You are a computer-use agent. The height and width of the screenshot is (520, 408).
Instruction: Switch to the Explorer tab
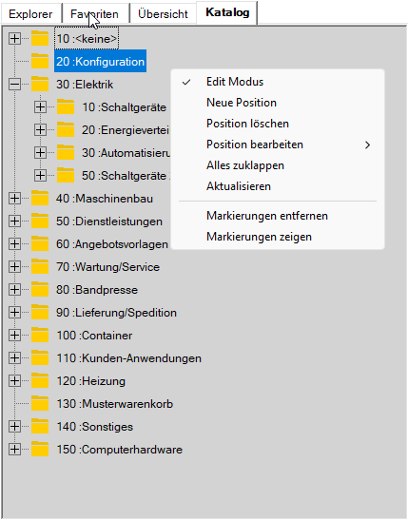30,14
